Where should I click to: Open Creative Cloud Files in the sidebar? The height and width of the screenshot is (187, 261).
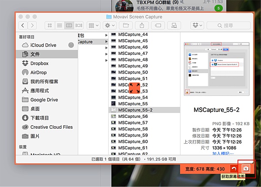coord(47,127)
